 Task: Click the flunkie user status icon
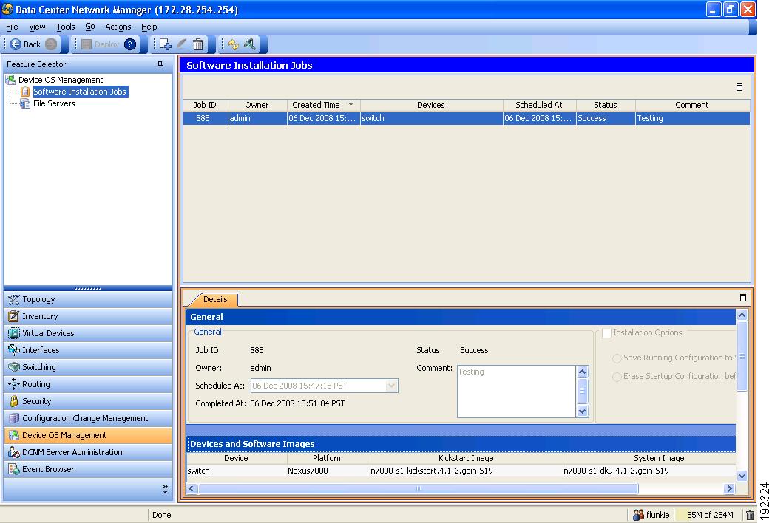[x=639, y=515]
